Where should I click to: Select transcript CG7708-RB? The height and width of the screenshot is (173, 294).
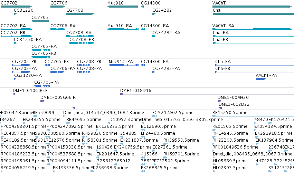[x=82, y=43]
